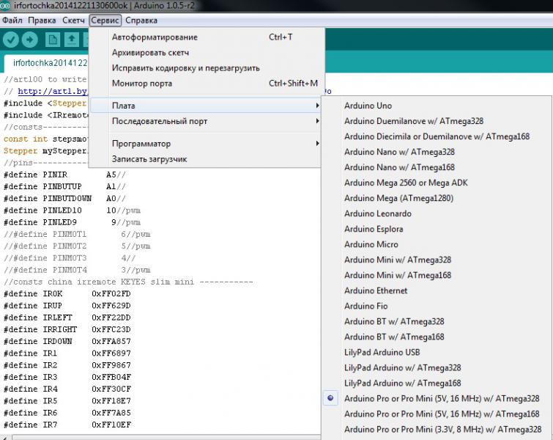553x440 pixels.
Task: Select Arduino Nano w/ ATmega168
Action: tap(437, 167)
